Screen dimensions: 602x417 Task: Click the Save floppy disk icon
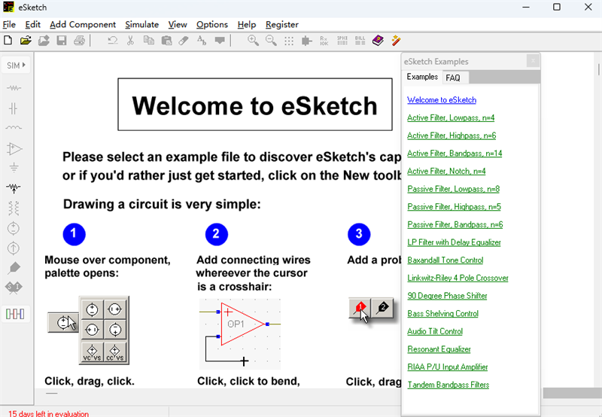point(62,41)
